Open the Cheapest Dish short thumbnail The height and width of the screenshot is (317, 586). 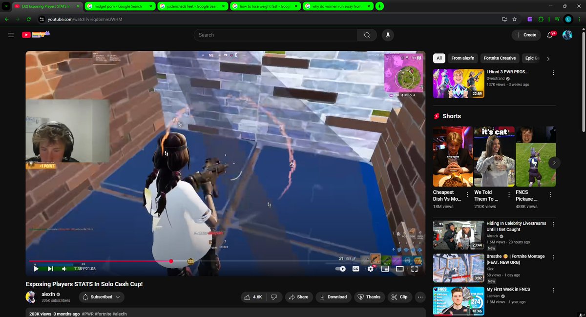pyautogui.click(x=453, y=157)
